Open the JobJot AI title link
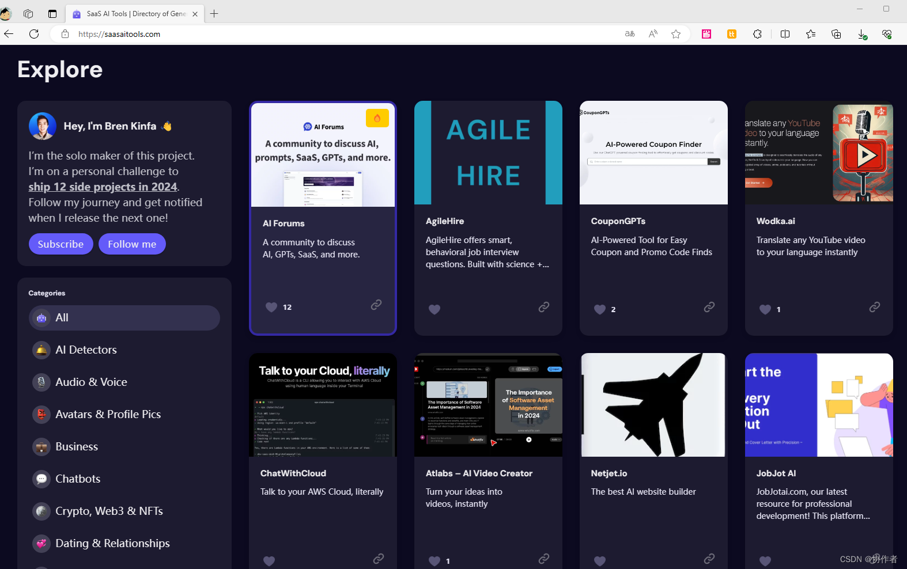 (776, 473)
